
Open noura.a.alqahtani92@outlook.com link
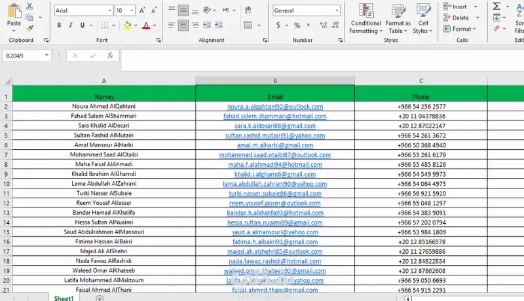tap(275, 107)
